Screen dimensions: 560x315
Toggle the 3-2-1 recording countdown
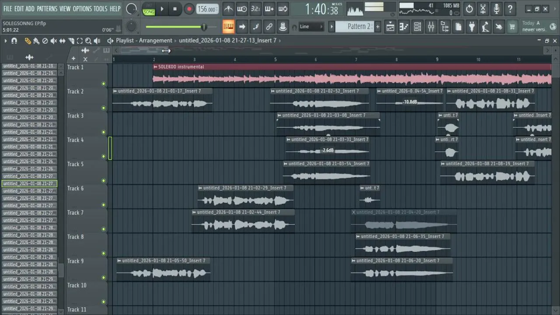click(255, 9)
